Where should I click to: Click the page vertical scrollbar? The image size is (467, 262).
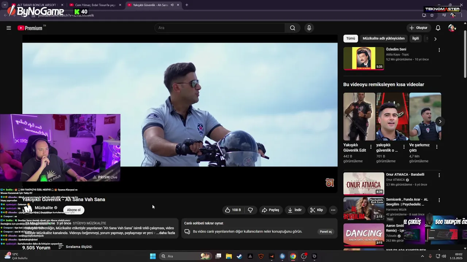click(x=465, y=55)
